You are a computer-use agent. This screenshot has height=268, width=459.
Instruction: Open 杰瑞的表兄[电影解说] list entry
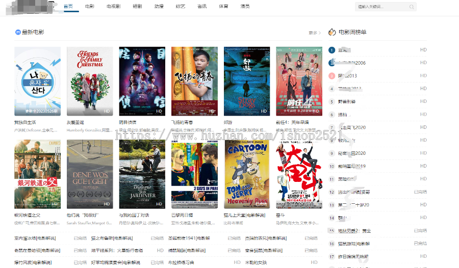(x=266, y=238)
